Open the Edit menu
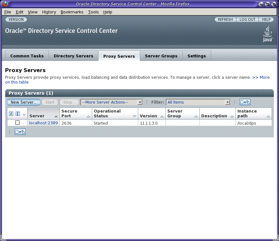Viewport: 279px width, 241px height. point(20,12)
